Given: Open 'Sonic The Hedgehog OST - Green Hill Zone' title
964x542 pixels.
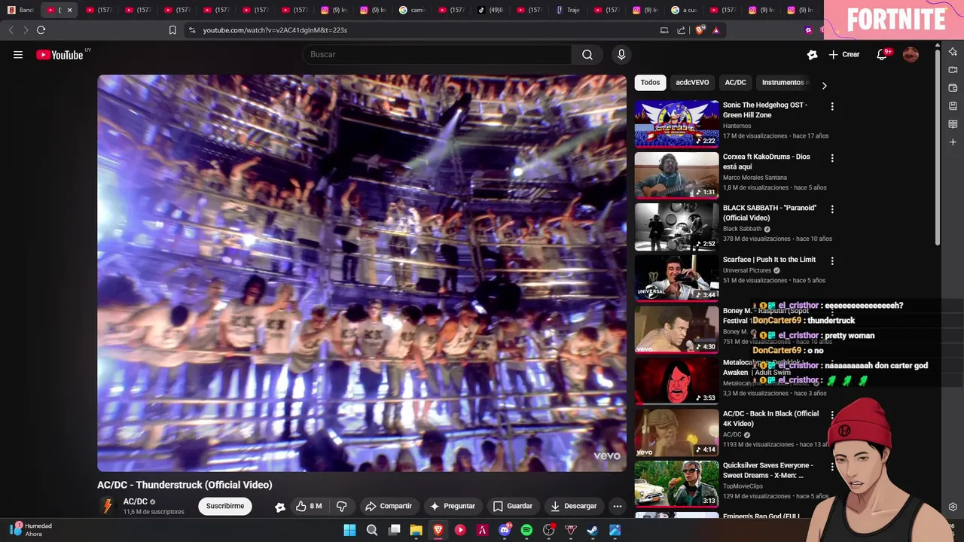Looking at the screenshot, I should tap(765, 110).
